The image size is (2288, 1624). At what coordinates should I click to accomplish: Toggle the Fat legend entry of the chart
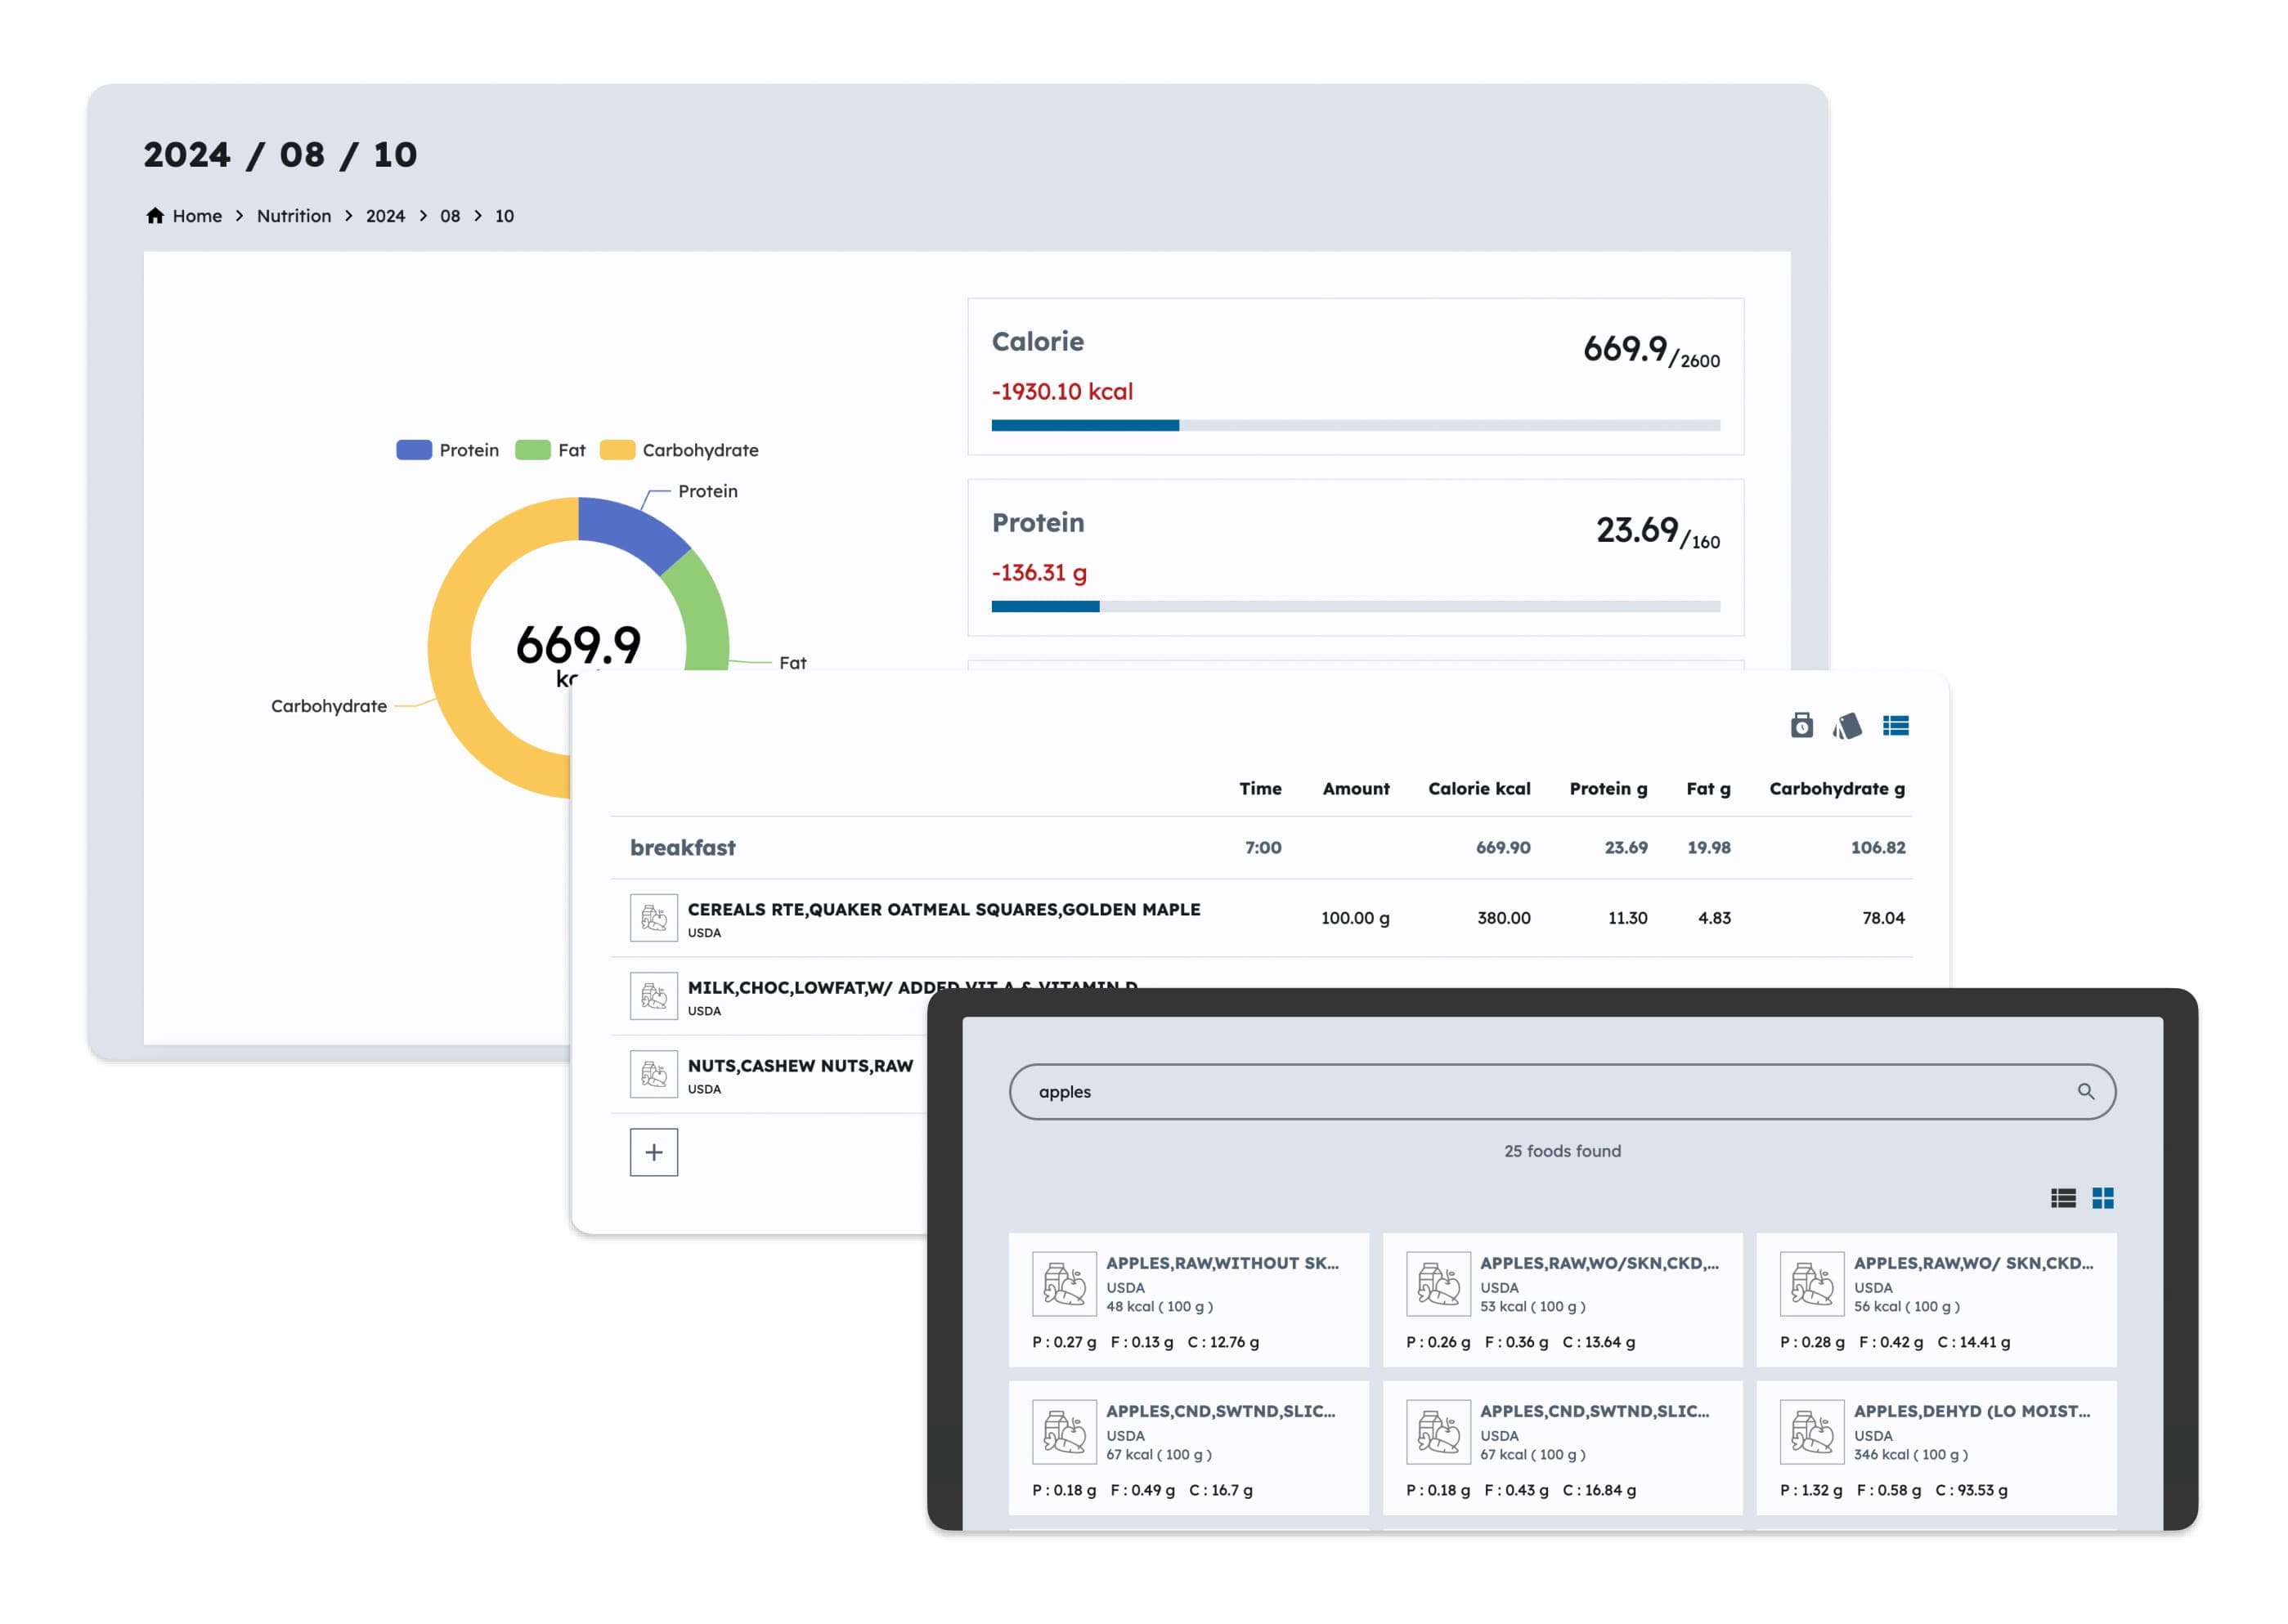[550, 450]
